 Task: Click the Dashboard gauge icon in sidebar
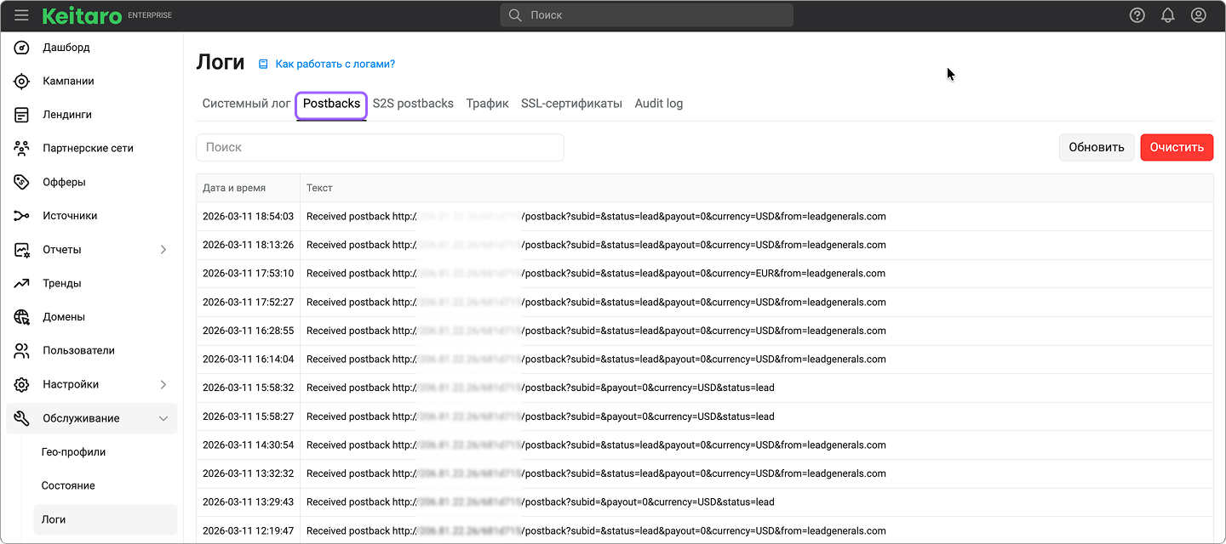pyautogui.click(x=22, y=48)
